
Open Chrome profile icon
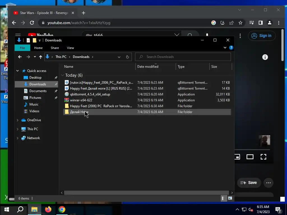pyautogui.click(x=270, y=23)
